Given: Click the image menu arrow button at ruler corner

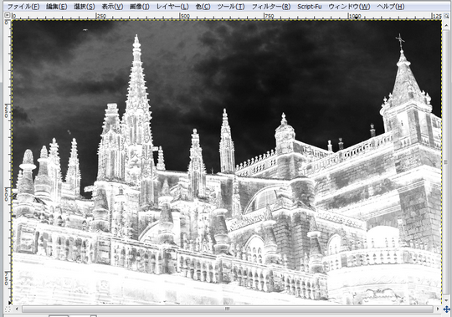Looking at the screenshot, I should (x=8, y=15).
